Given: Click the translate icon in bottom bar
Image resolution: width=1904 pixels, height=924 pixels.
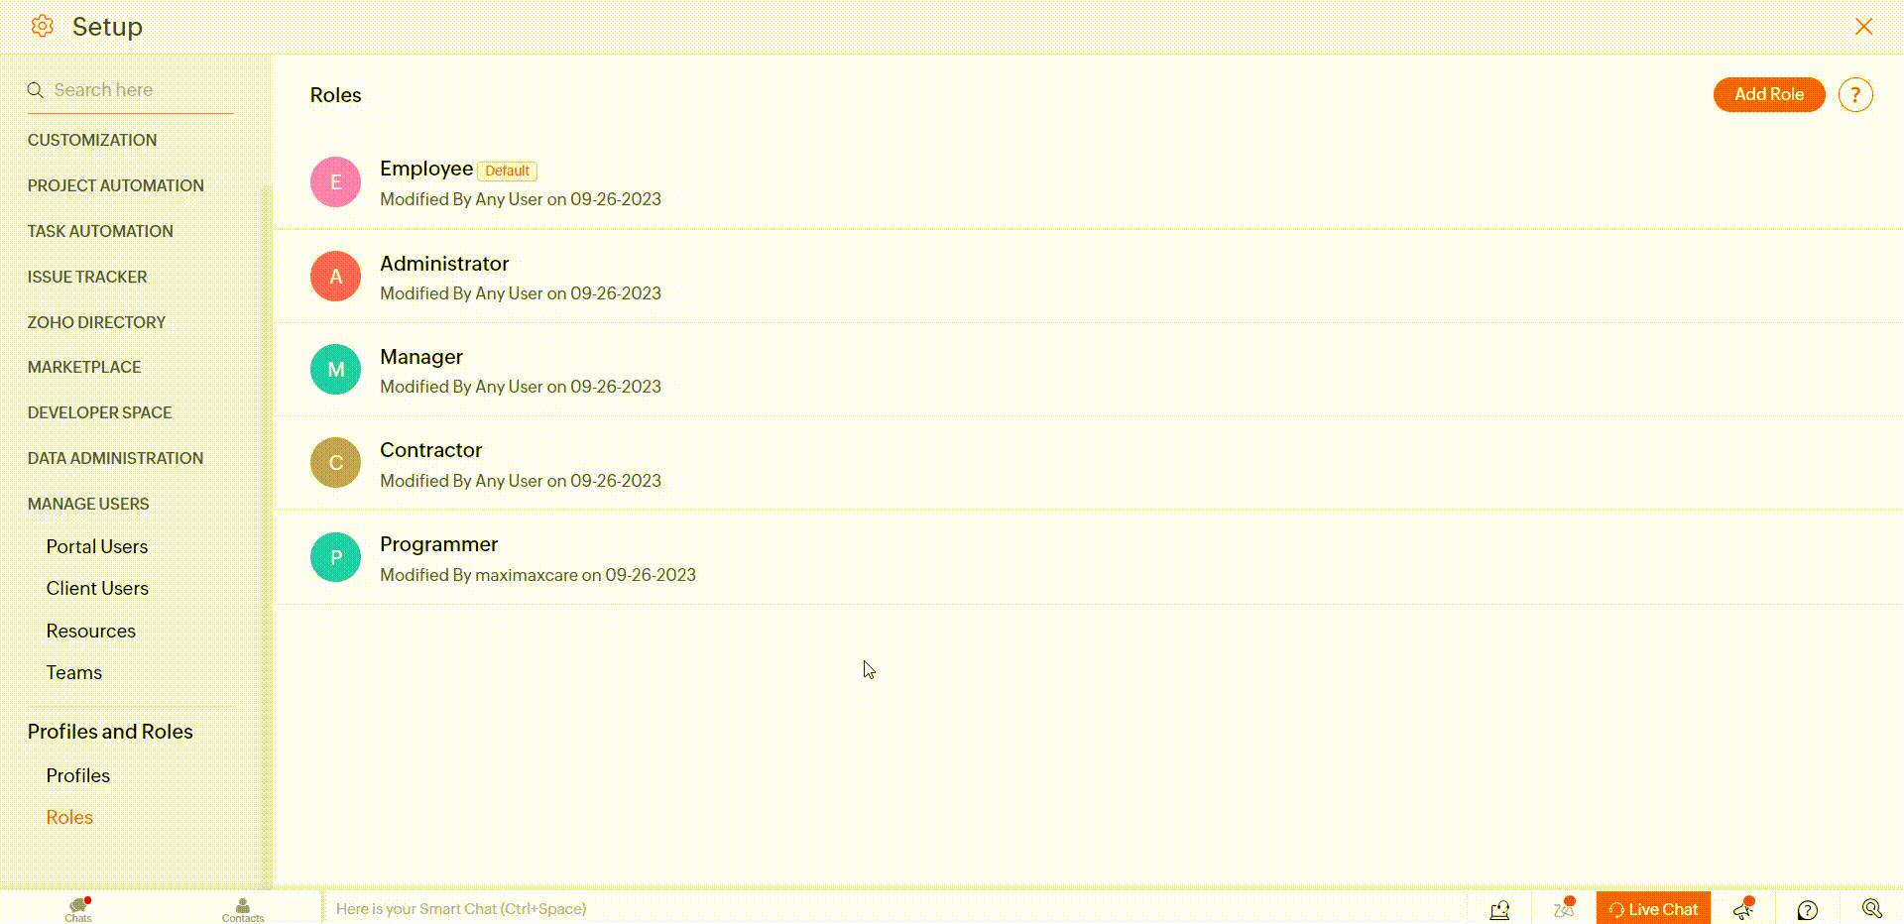Looking at the screenshot, I should click(1564, 909).
